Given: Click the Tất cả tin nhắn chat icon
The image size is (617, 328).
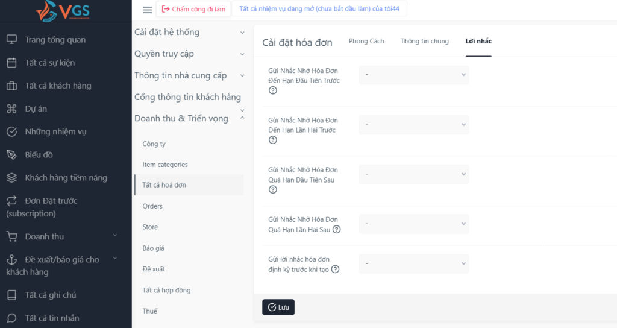Looking at the screenshot, I should coord(12,318).
